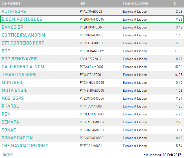The width and height of the screenshot is (184, 158).
Task: Click the 1,25 weight of PHAROL
Action: tap(179, 106)
